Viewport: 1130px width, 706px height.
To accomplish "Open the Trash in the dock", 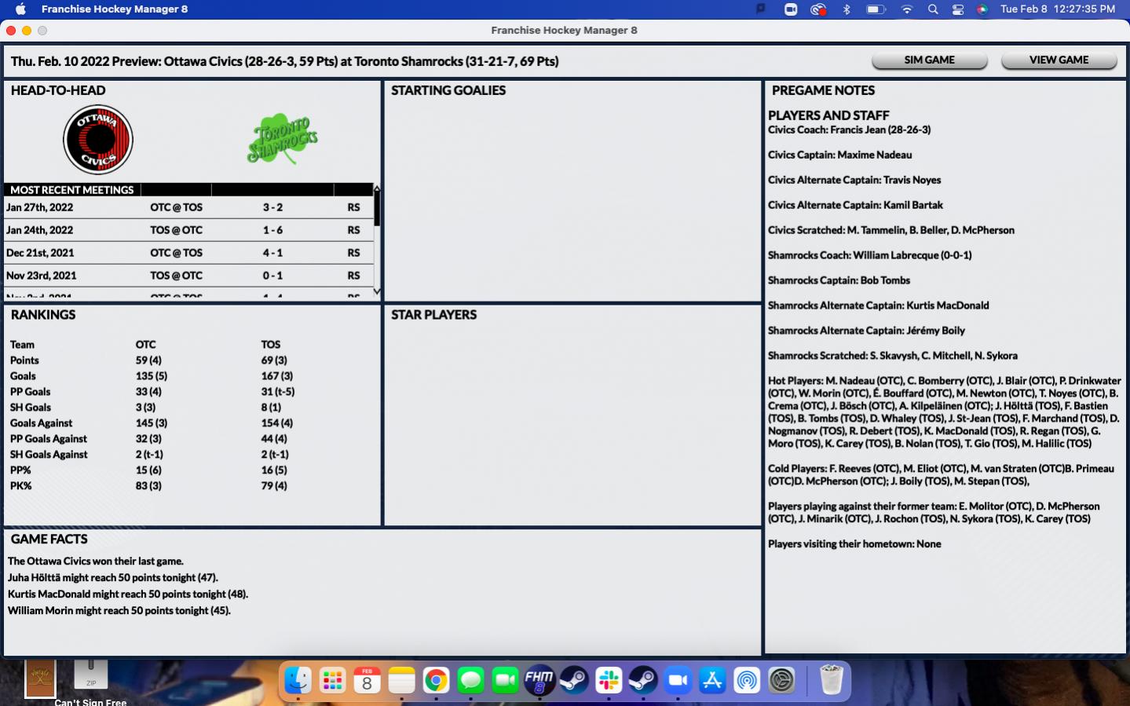I will [831, 680].
